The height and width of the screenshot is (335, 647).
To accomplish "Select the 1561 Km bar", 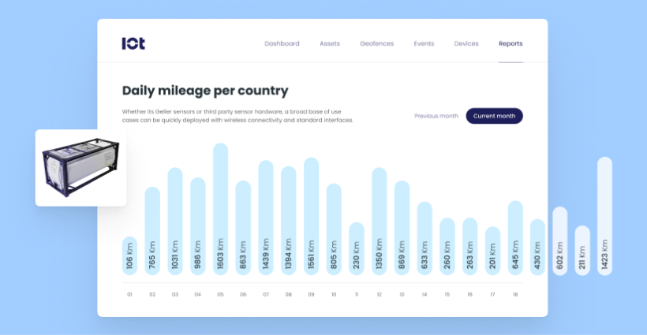I will (312, 216).
